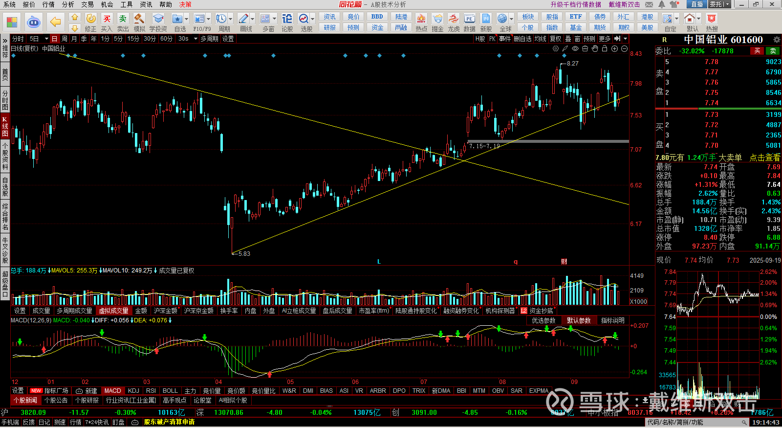This screenshot has height=428, width=782.
Task: Zoom in chart with plus circle
Action: [x=614, y=48]
